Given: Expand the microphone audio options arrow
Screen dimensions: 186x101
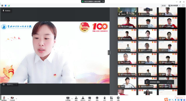Looking at the screenshot, I should pos(8,99).
